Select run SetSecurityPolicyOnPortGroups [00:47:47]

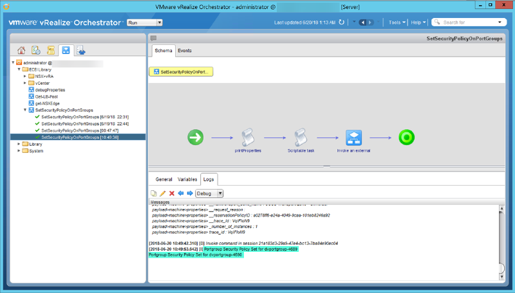(x=80, y=130)
